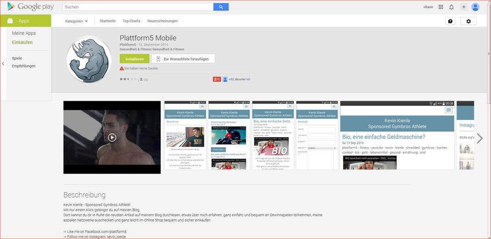Click the Plattform5 rhino app icon

[89, 60]
